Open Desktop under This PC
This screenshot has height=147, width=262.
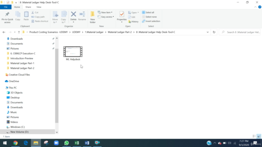15,98
